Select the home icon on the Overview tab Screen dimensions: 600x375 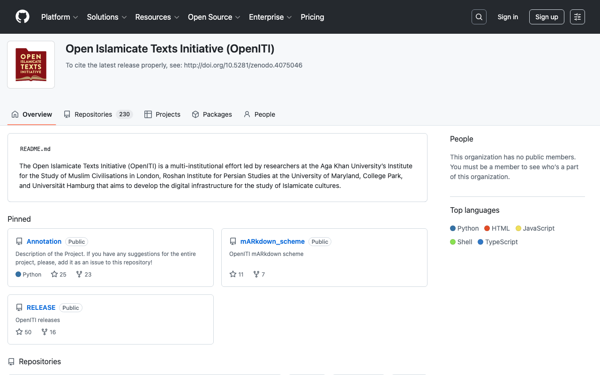(14, 114)
